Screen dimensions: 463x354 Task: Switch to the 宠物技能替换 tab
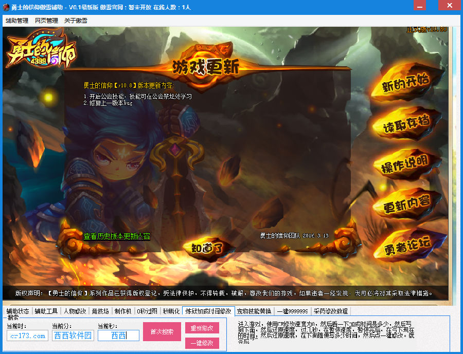point(254,311)
